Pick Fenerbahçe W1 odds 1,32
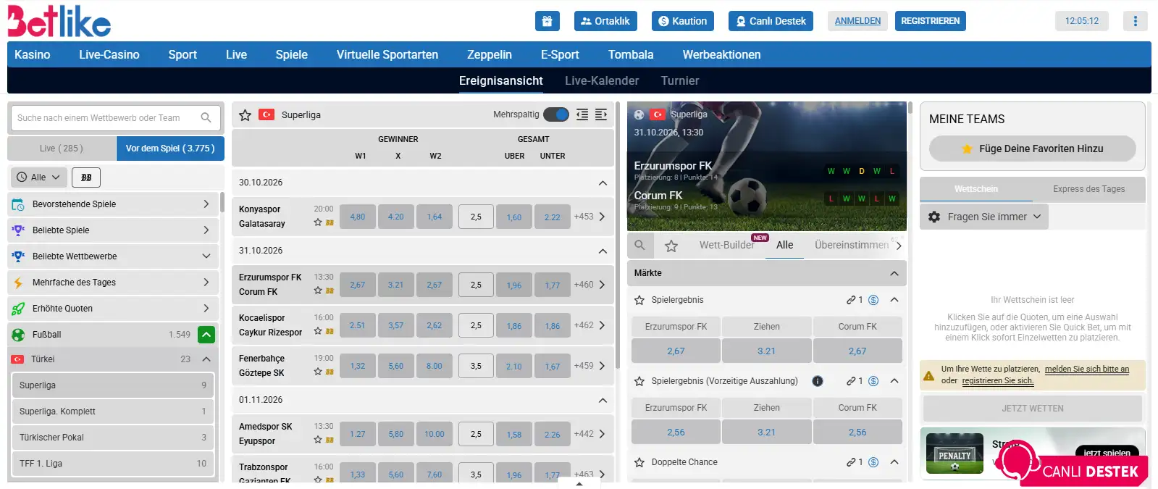This screenshot has width=1158, height=489. pyautogui.click(x=358, y=366)
